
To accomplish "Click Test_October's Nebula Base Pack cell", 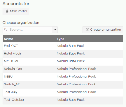I will [x=71, y=100].
